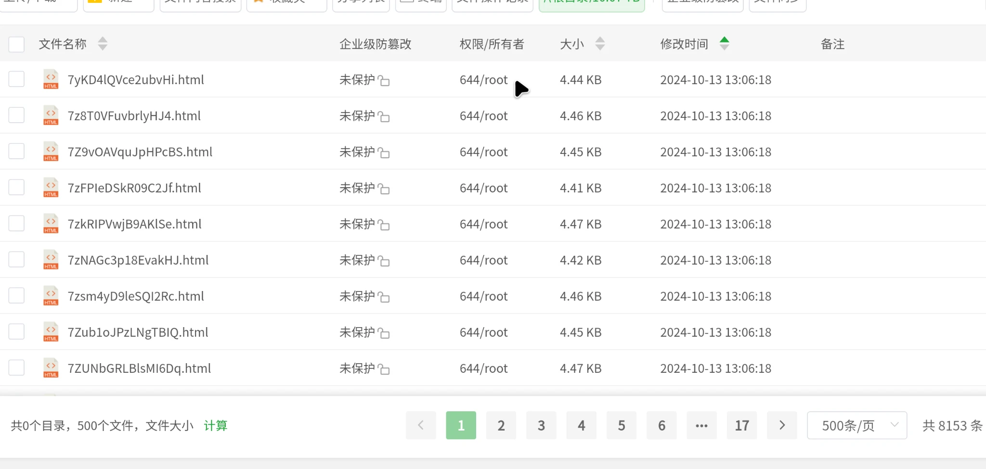This screenshot has height=469, width=986.
Task: Click HTML file icon for 7ZUNbGRLBlsMI6Dq.html
Action: (x=51, y=368)
